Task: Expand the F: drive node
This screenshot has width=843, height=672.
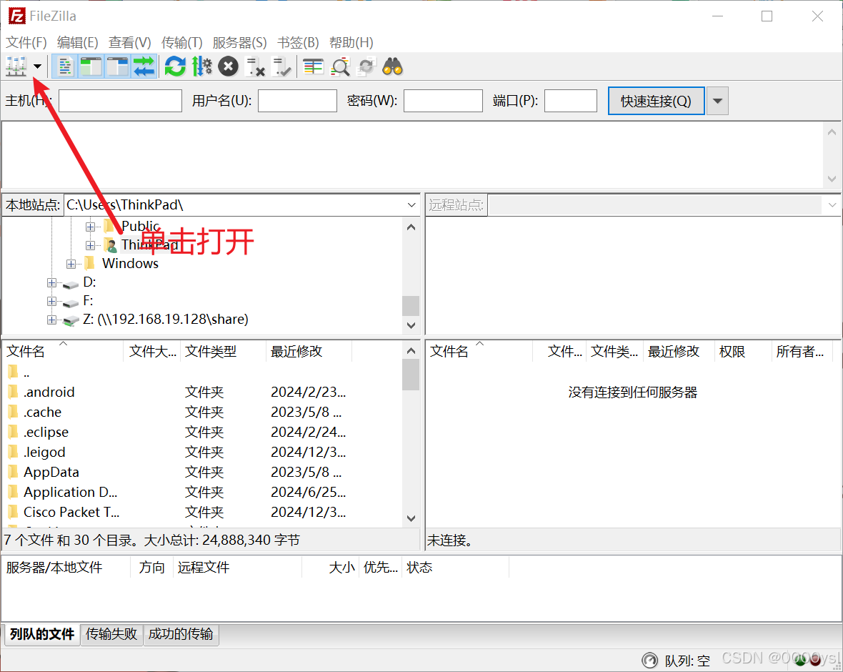Action: 51,301
